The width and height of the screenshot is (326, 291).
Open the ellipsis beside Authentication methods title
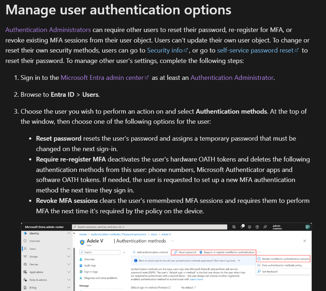click(172, 241)
